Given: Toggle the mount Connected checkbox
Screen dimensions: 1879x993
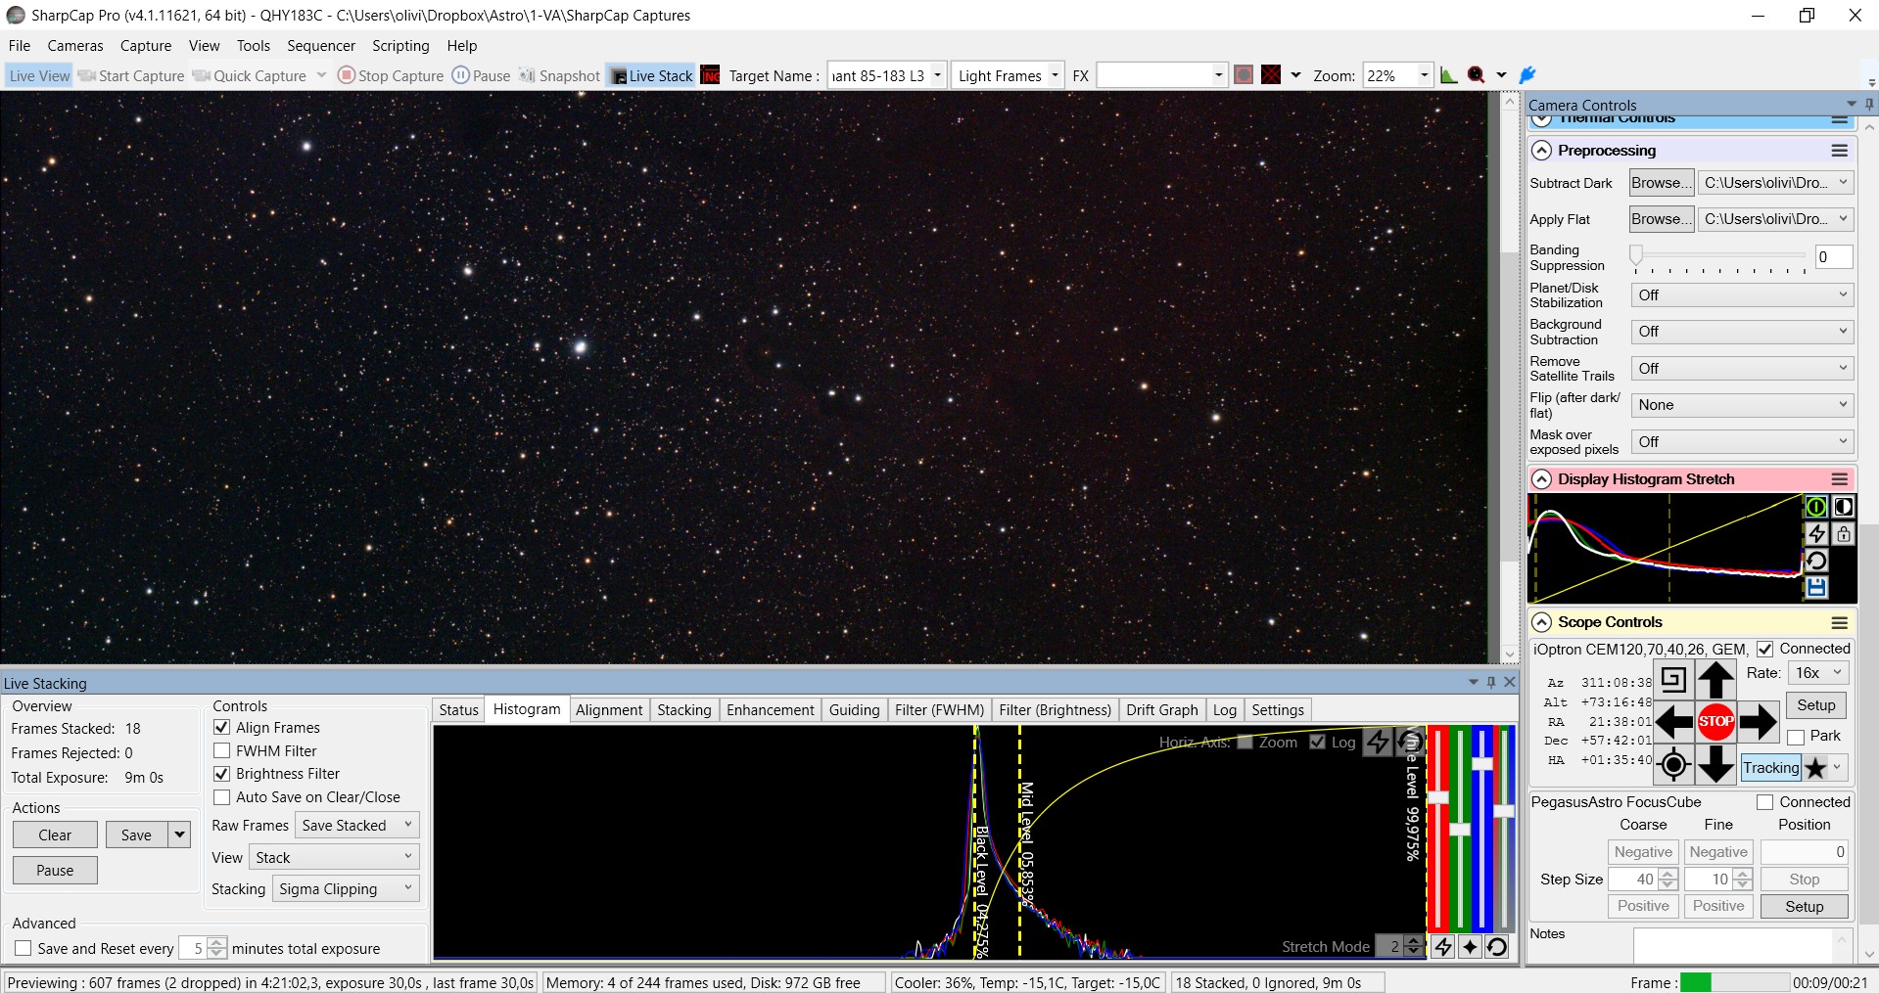Looking at the screenshot, I should (x=1764, y=649).
